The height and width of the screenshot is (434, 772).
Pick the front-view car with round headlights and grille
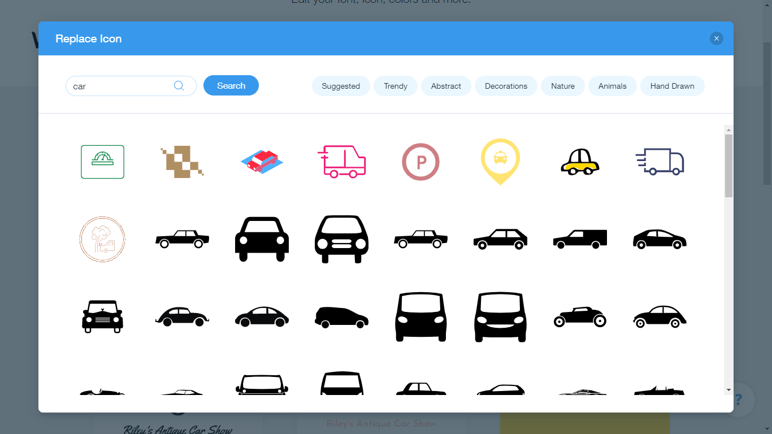341,239
